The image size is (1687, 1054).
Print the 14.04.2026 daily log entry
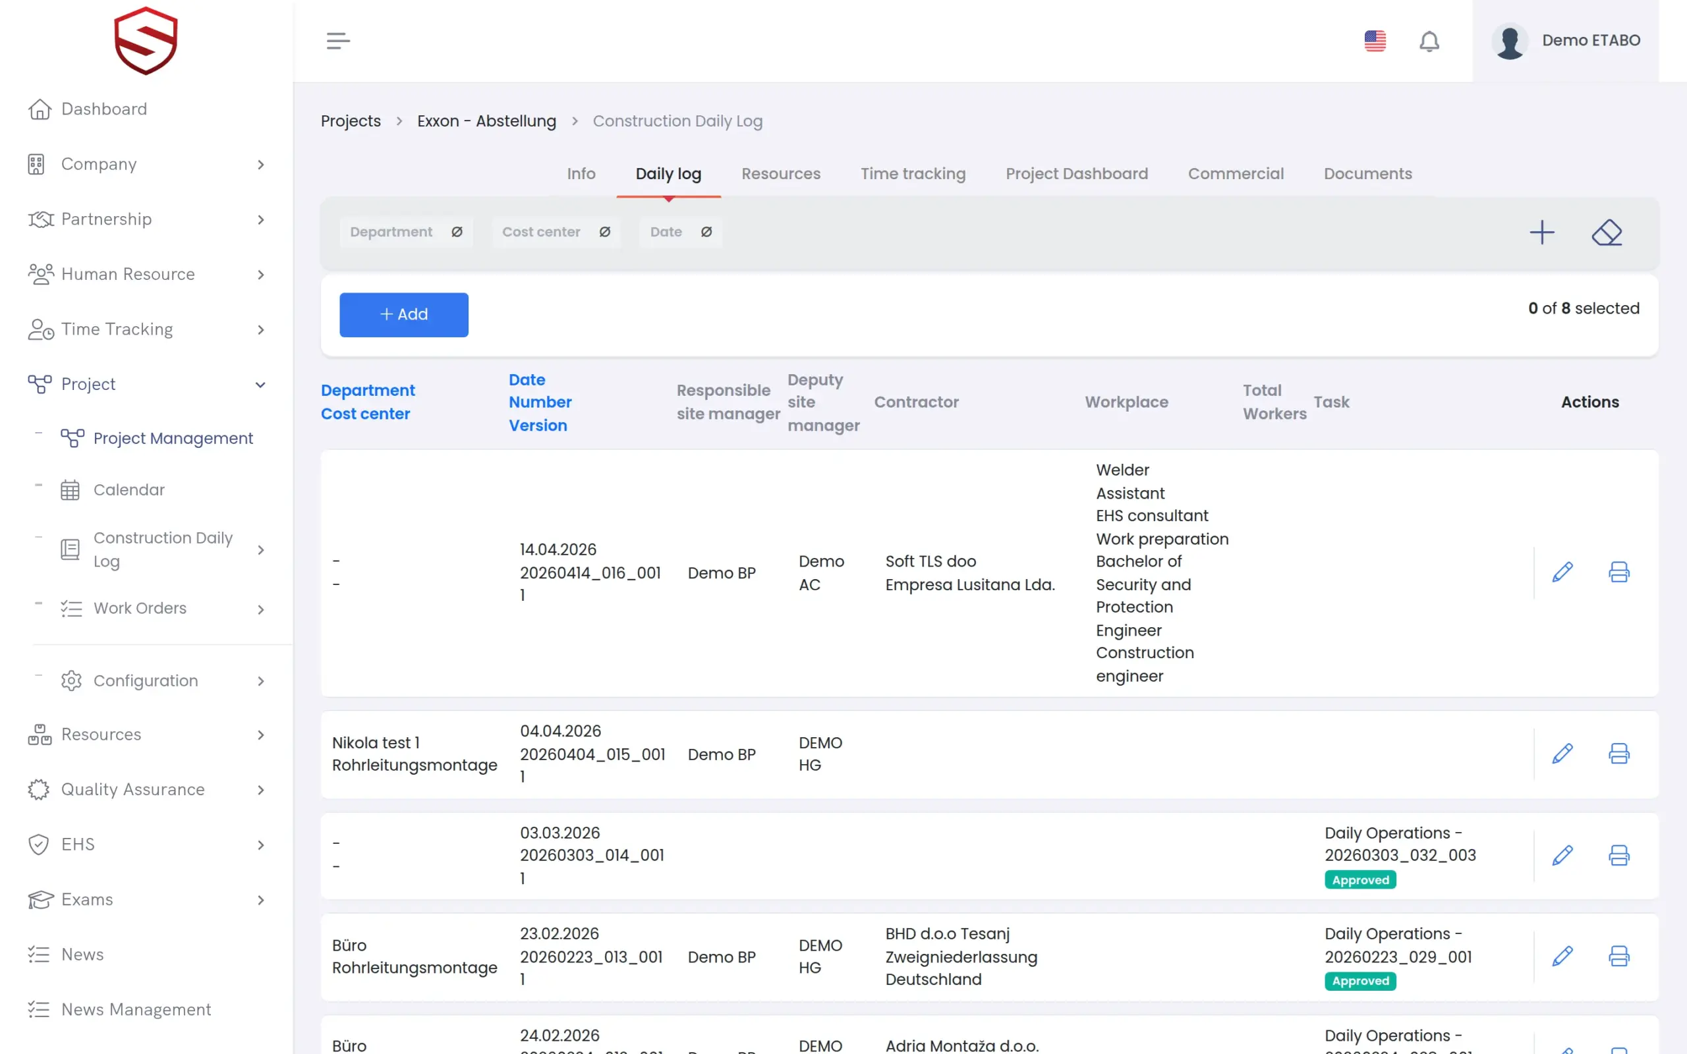[x=1618, y=572]
